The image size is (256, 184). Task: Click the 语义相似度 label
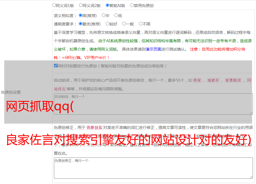click(x=65, y=16)
